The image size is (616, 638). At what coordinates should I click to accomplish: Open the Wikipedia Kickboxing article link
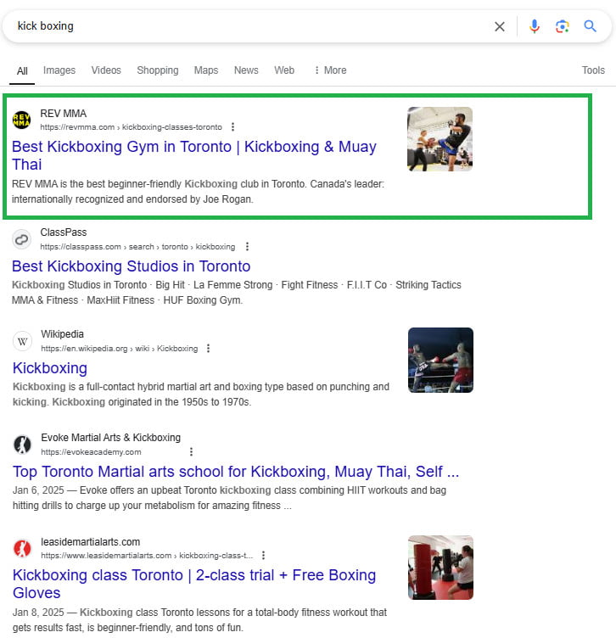(x=50, y=368)
